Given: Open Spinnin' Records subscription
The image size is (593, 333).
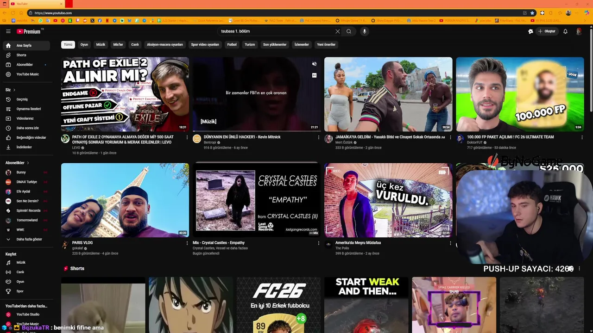Looking at the screenshot, I should pyautogui.click(x=26, y=210).
